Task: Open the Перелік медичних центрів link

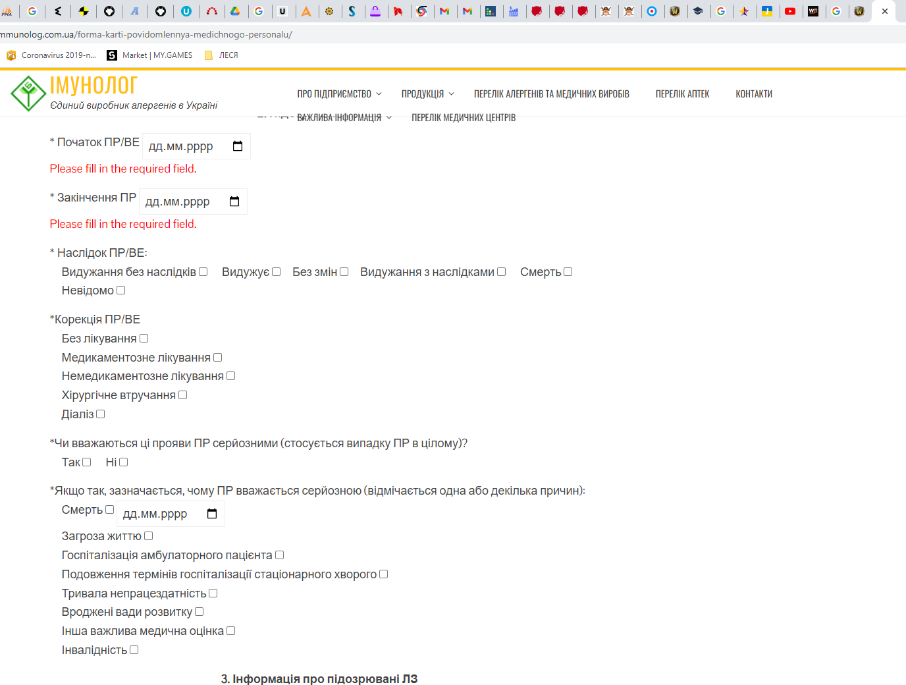Action: [463, 118]
